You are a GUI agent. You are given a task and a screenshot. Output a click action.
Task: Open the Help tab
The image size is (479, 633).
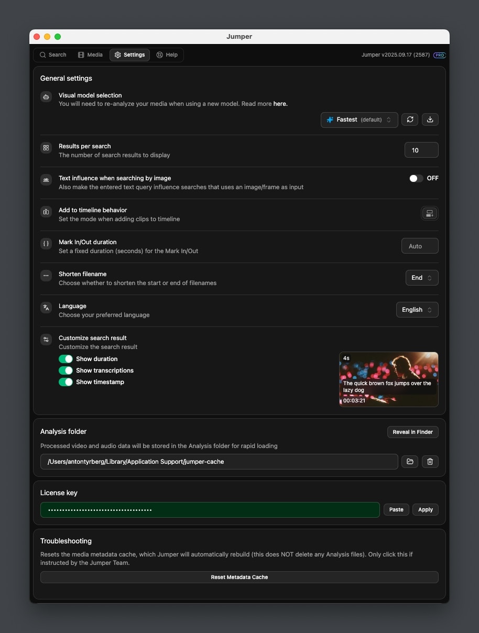(x=167, y=55)
